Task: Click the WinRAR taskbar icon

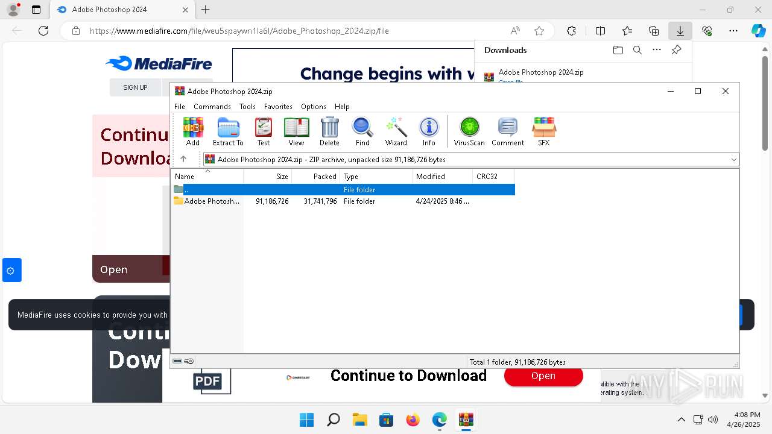Action: [466, 420]
